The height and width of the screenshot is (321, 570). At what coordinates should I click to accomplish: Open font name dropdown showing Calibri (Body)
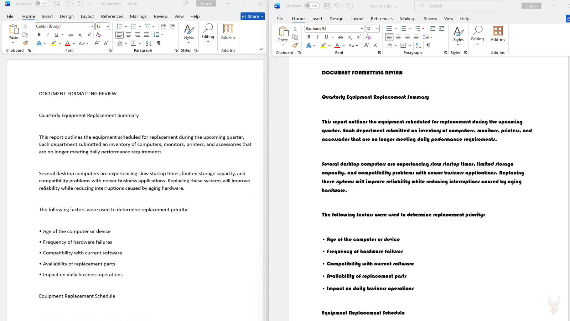[92, 26]
